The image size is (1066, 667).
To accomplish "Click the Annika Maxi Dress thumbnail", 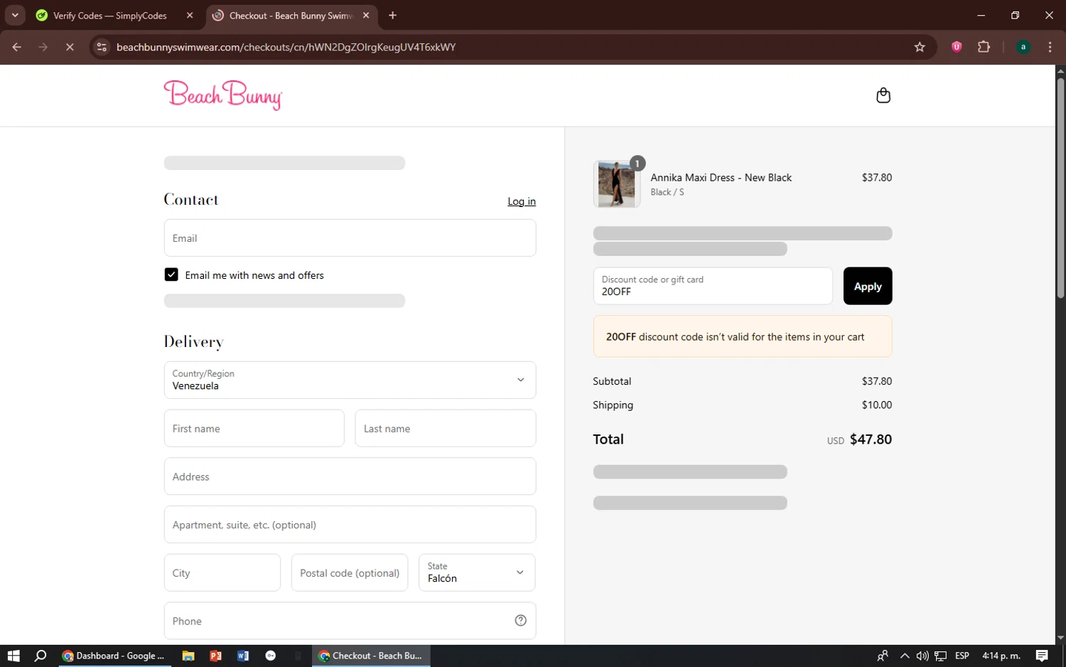I will [x=616, y=184].
